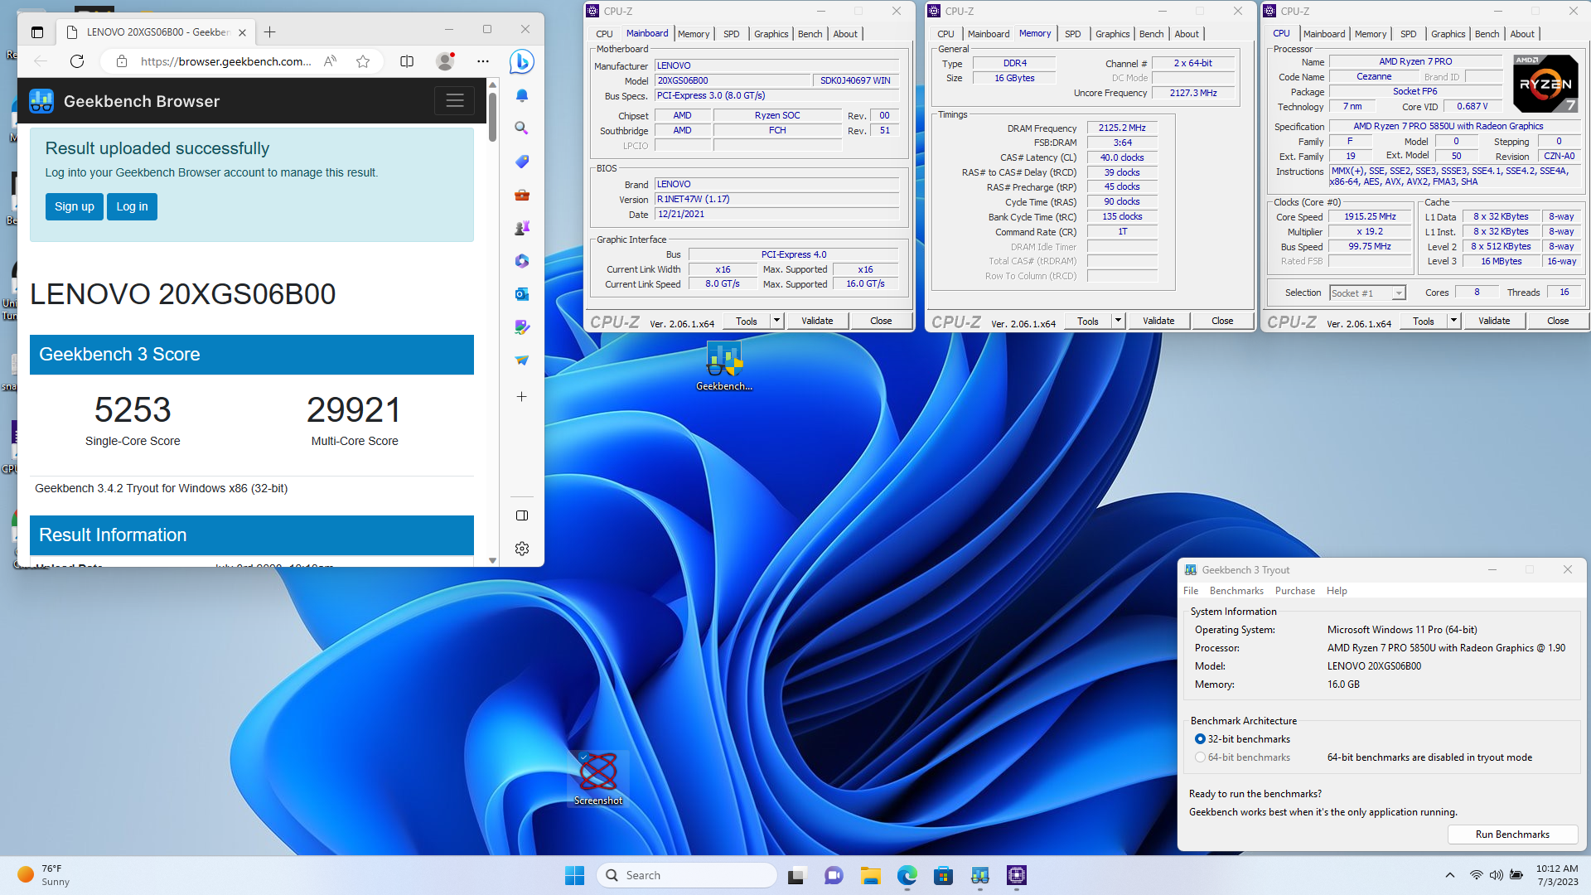Click the Edge page vertical scrollbar
Image resolution: width=1591 pixels, height=895 pixels.
(492, 322)
